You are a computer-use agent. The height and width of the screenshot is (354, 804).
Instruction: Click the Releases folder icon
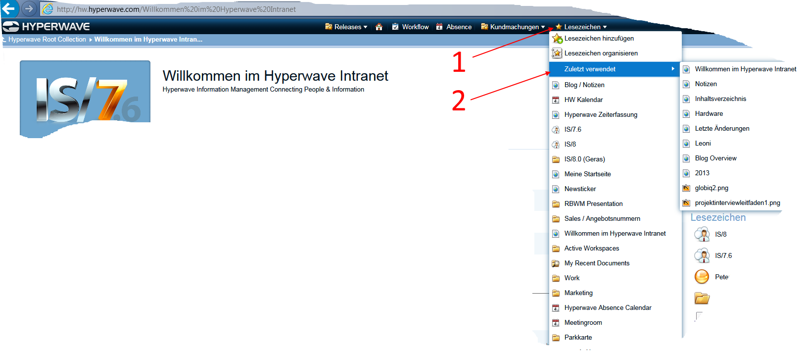pos(329,27)
